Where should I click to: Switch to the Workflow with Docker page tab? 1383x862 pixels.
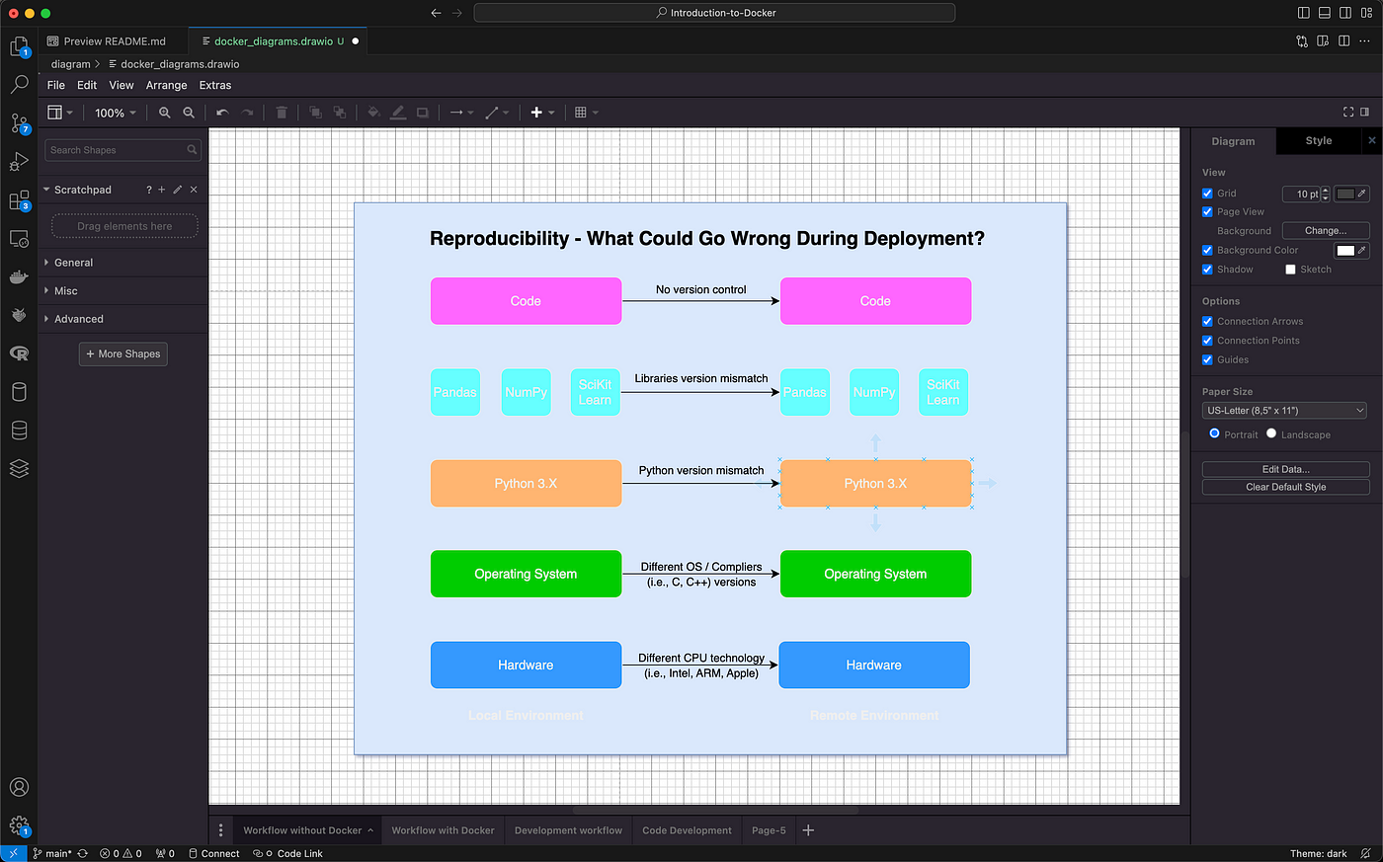[x=443, y=830]
